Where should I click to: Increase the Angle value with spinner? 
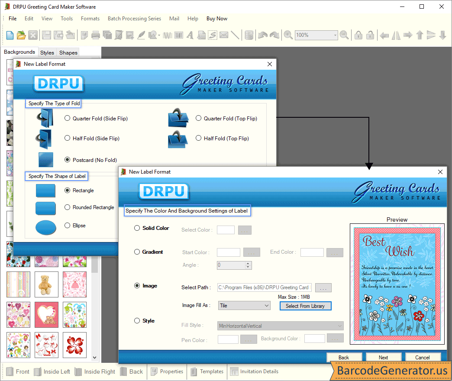[248, 263]
